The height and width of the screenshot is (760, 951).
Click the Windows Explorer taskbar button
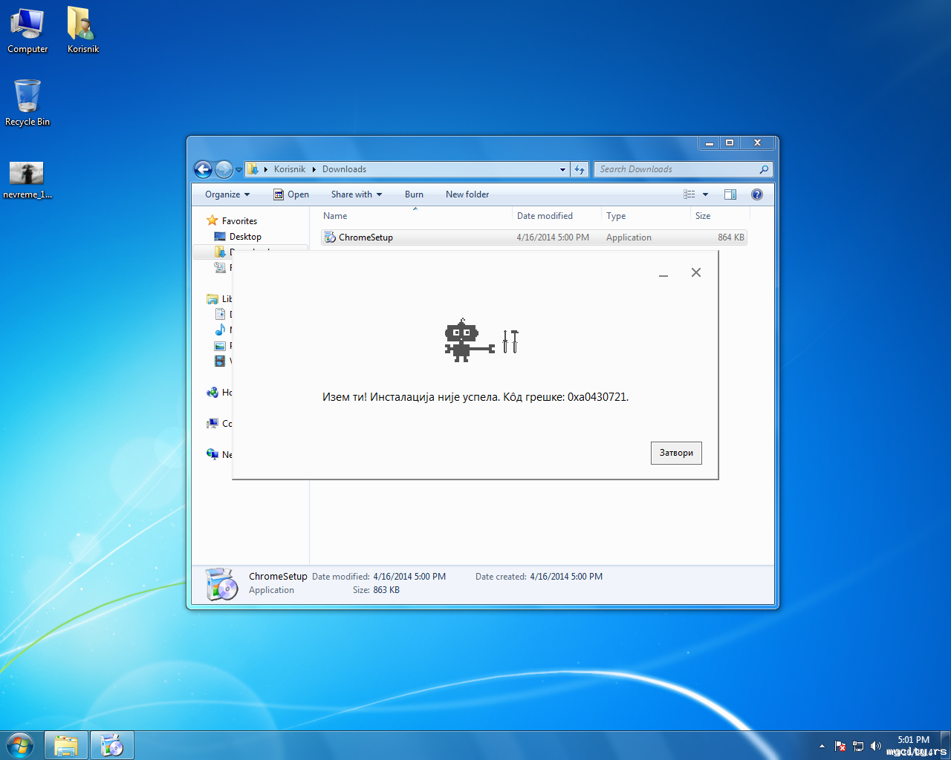click(66, 745)
